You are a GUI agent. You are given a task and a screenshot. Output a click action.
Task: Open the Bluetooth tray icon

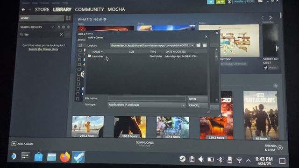pos(221,160)
